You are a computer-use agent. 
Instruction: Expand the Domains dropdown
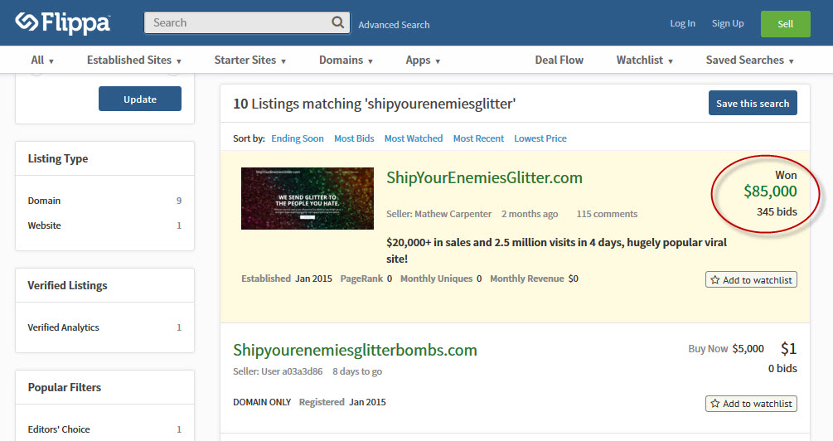[x=346, y=60]
